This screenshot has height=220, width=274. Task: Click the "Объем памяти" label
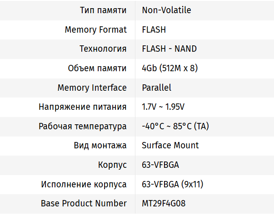(97, 68)
